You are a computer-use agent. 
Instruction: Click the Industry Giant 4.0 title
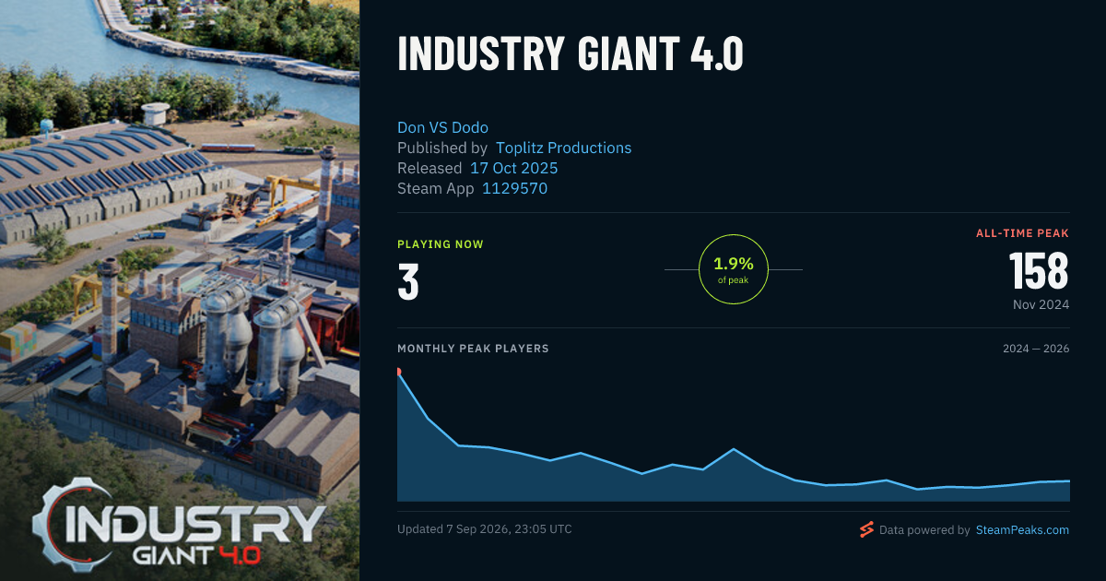coord(571,54)
